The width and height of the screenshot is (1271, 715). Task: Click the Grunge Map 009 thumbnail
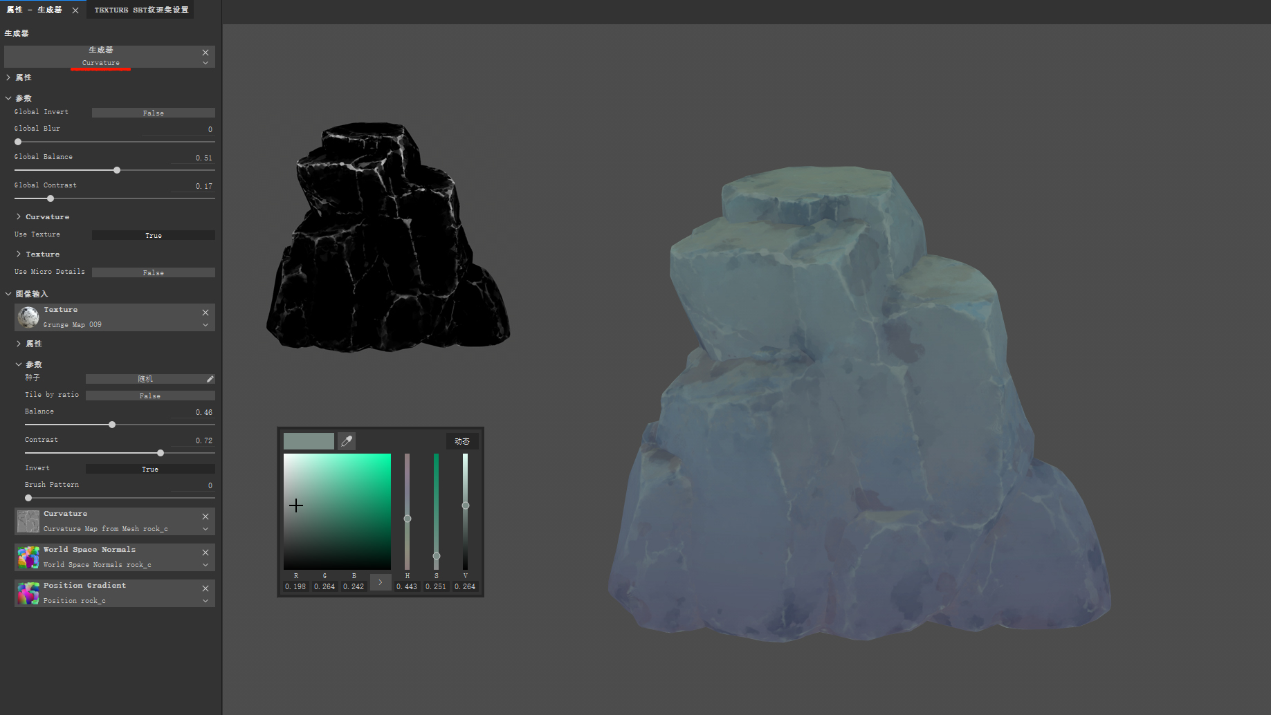[x=28, y=317]
